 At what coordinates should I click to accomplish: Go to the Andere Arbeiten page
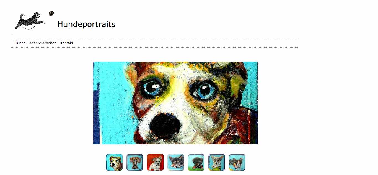point(43,43)
